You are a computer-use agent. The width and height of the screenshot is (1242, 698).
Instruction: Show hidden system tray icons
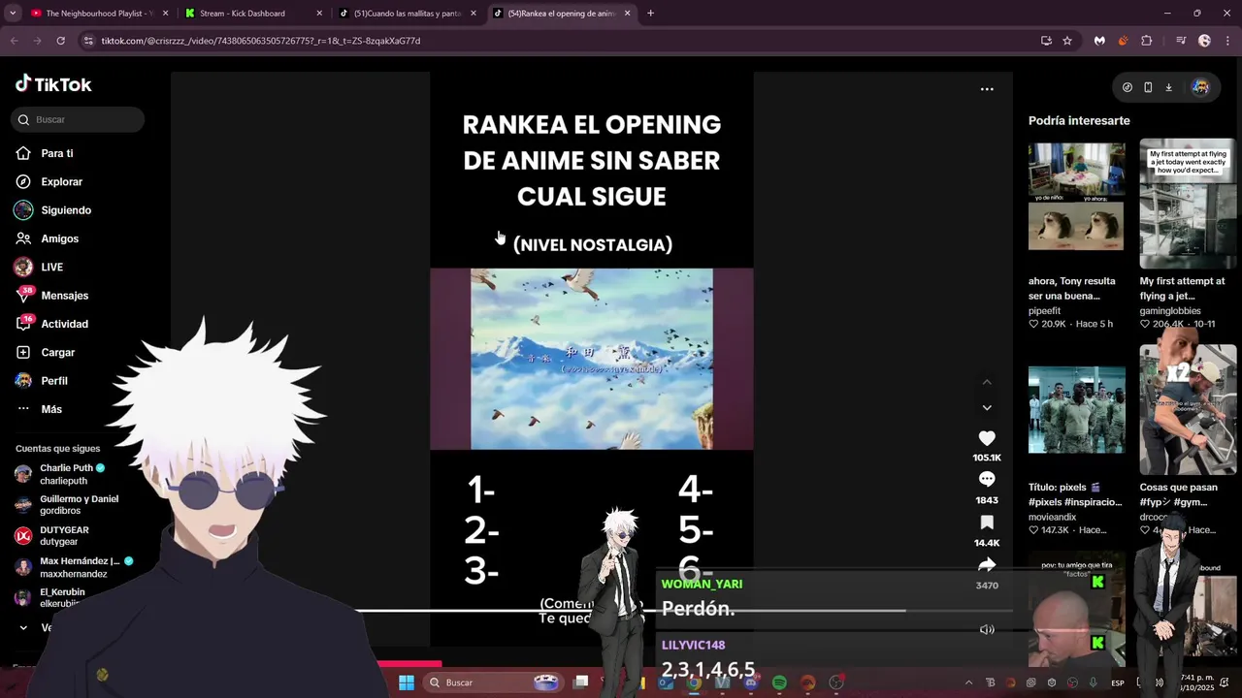coord(968,682)
